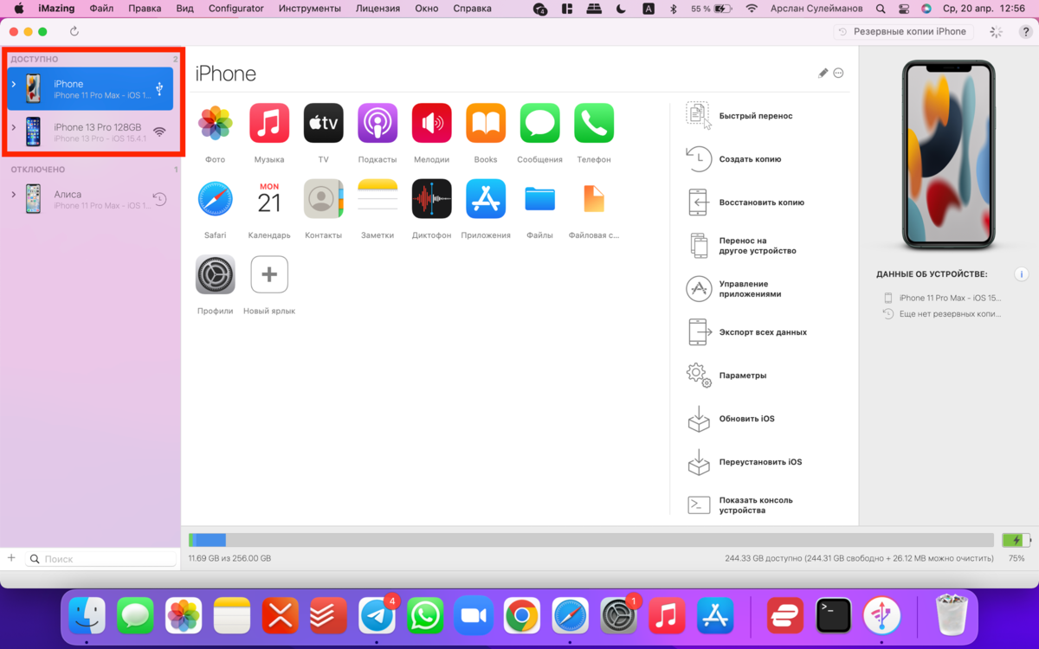Open the Календарь calendar icon
1039x649 pixels.
pyautogui.click(x=269, y=199)
